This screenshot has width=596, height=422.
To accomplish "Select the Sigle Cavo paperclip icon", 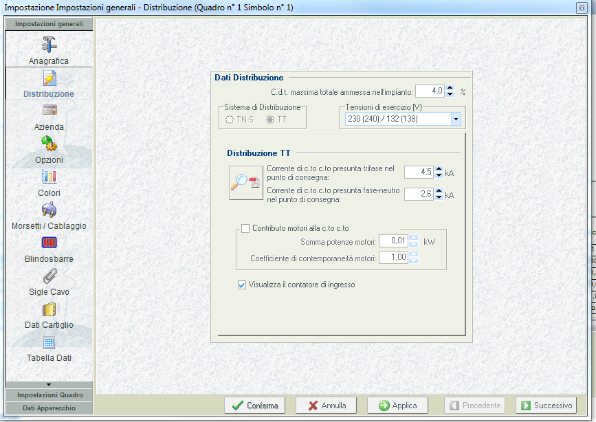I will pos(49,276).
